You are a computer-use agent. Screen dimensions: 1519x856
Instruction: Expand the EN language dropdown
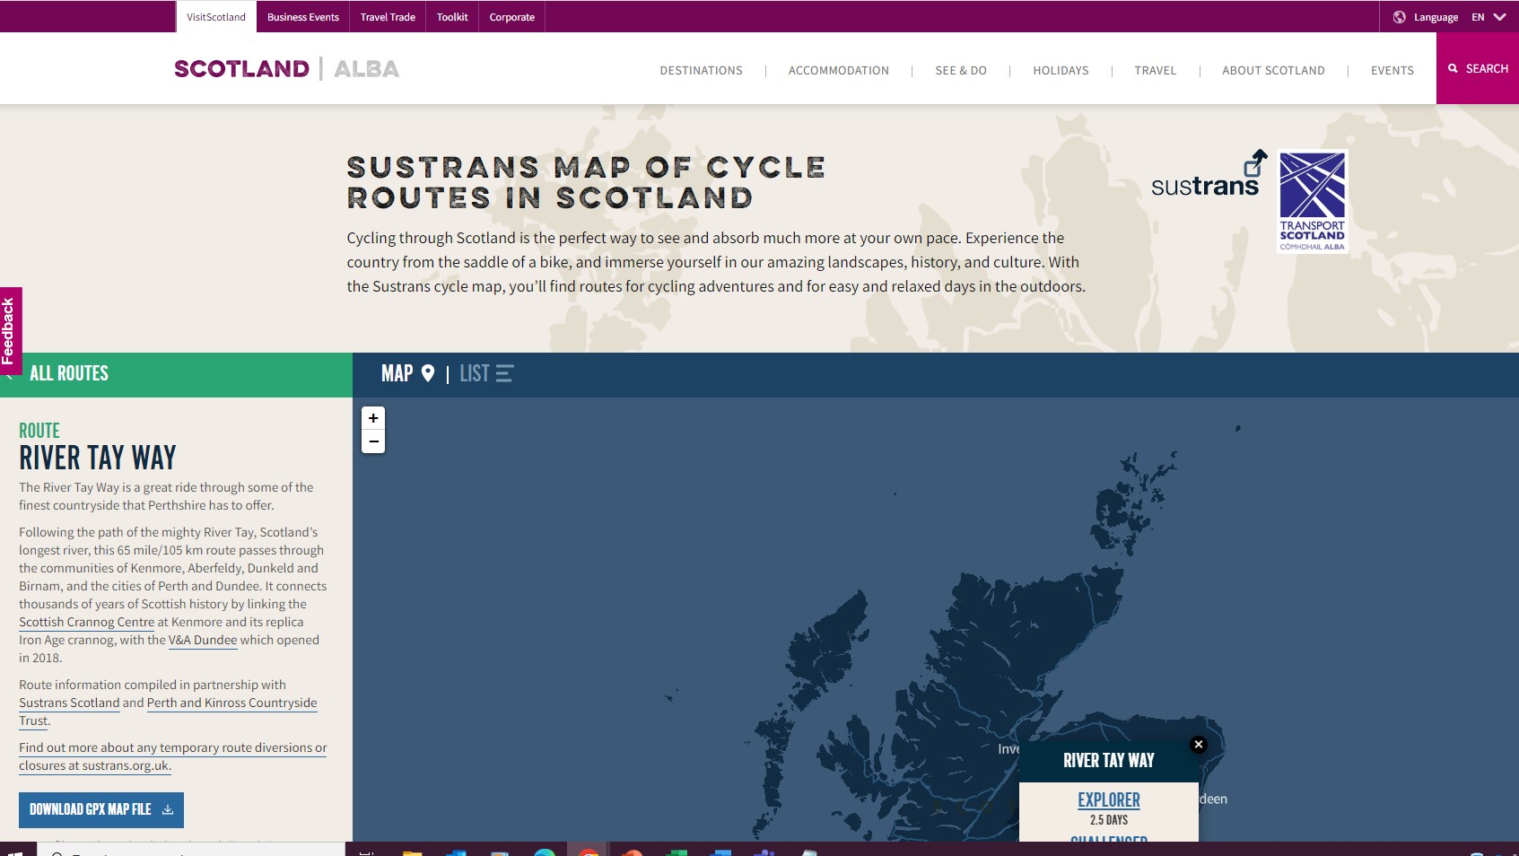[x=1488, y=17]
